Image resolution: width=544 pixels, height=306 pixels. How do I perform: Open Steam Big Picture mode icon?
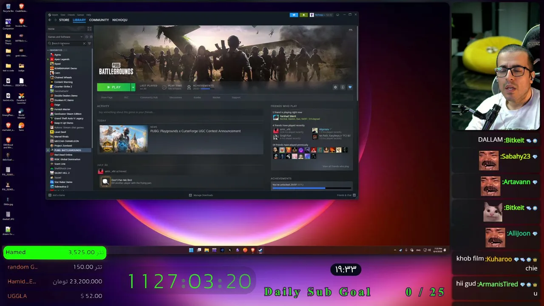pos(337,15)
